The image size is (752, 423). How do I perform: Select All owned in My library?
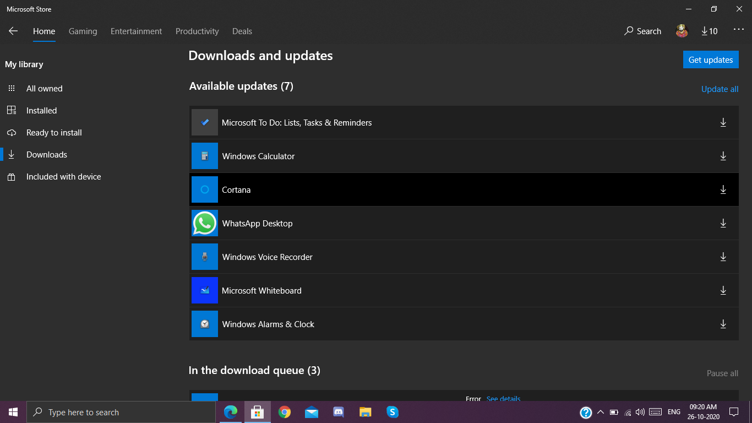pyautogui.click(x=45, y=89)
